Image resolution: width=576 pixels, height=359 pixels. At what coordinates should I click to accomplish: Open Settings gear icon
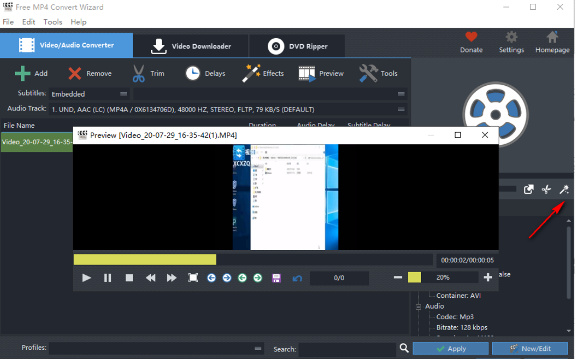pos(511,36)
